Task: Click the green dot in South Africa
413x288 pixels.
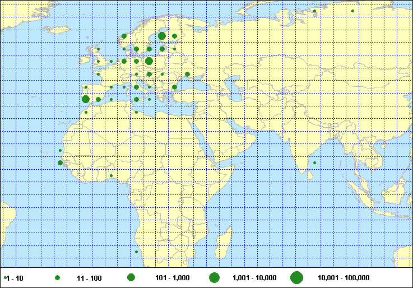Action: pos(136,252)
